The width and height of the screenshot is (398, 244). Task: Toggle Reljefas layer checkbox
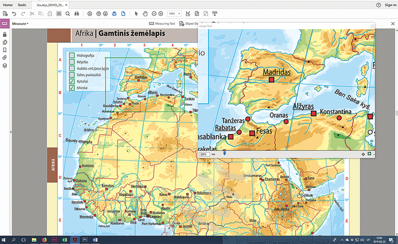pos(72,62)
